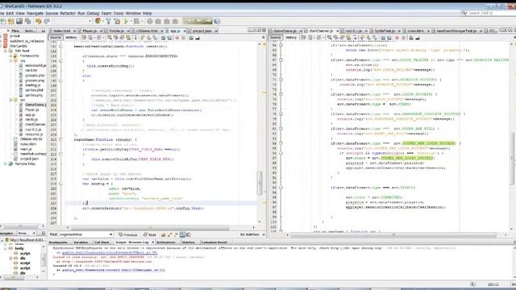Click Last Edit icon in right editor toolbar
This screenshot has width=516, height=290.
303,38
